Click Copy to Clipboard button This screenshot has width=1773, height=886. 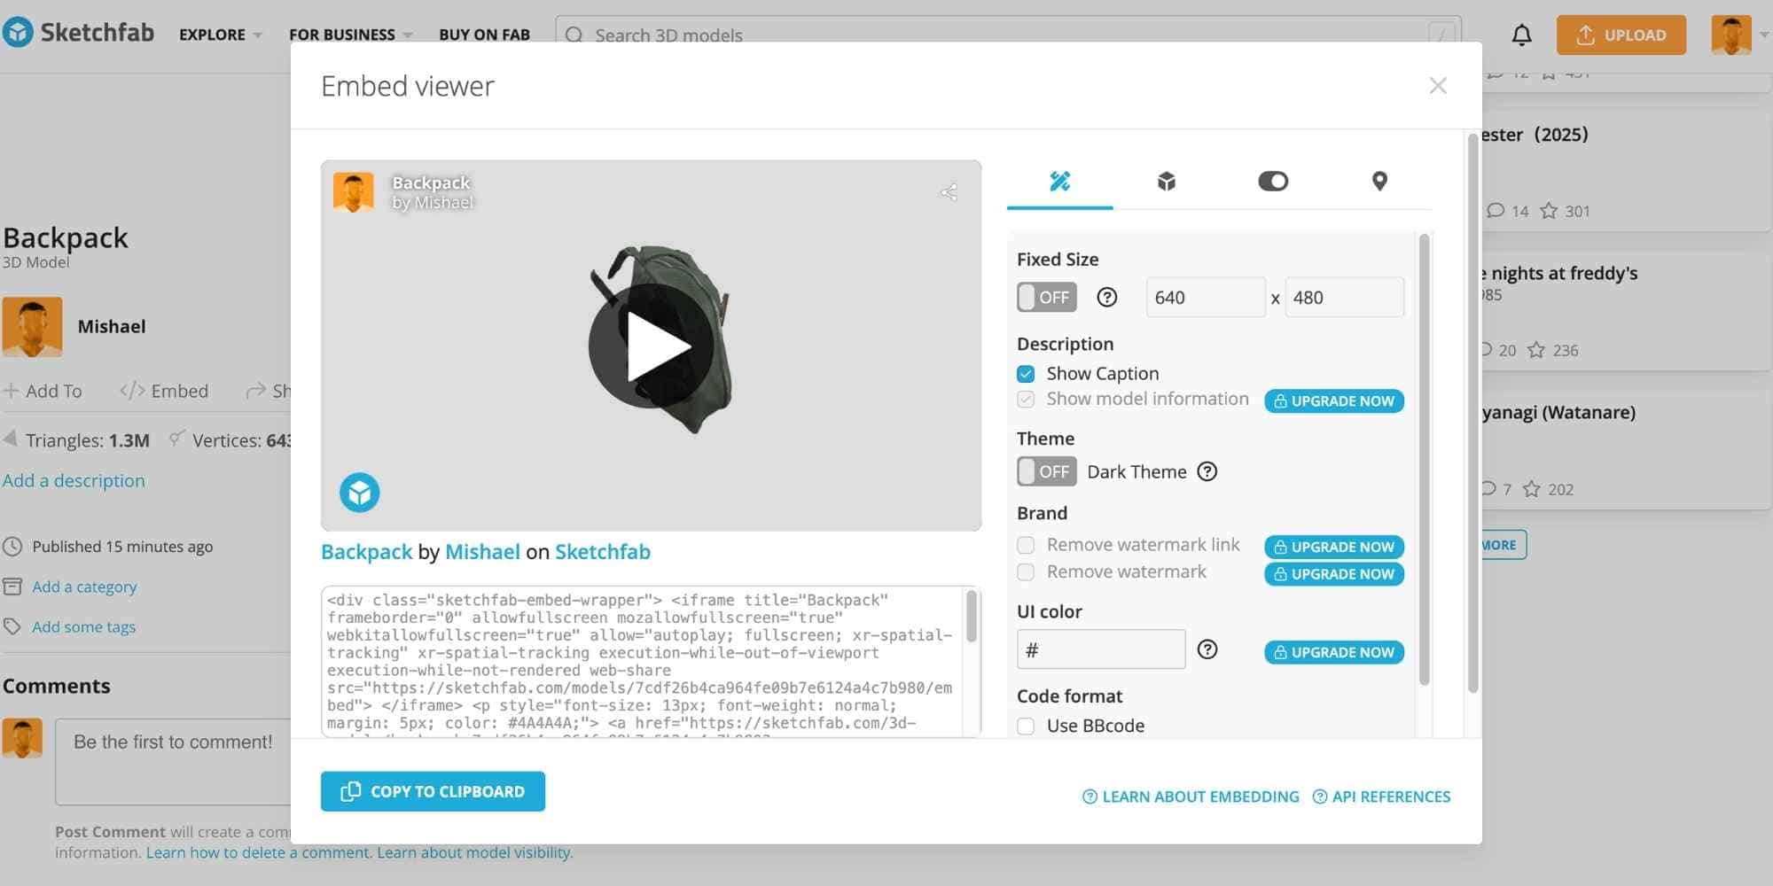point(433,791)
